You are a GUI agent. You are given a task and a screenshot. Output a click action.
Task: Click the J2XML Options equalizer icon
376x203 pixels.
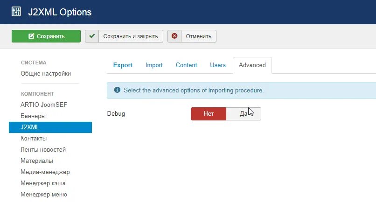(16, 12)
